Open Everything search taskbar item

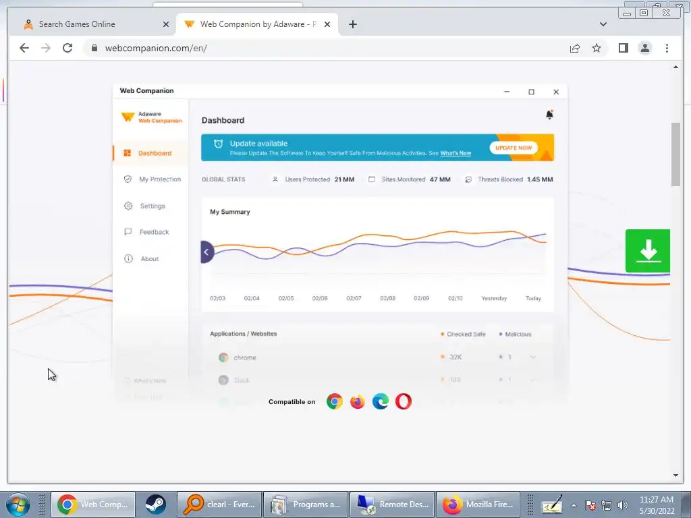pos(219,505)
